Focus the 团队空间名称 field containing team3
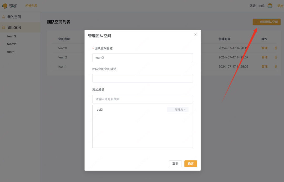This screenshot has width=284, height=182. click(143, 57)
